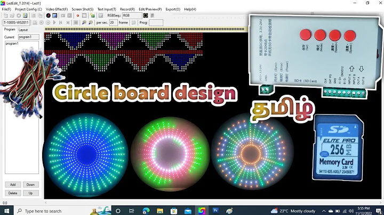Click the Current program name field
The height and width of the screenshot is (215, 384).
point(29,37)
